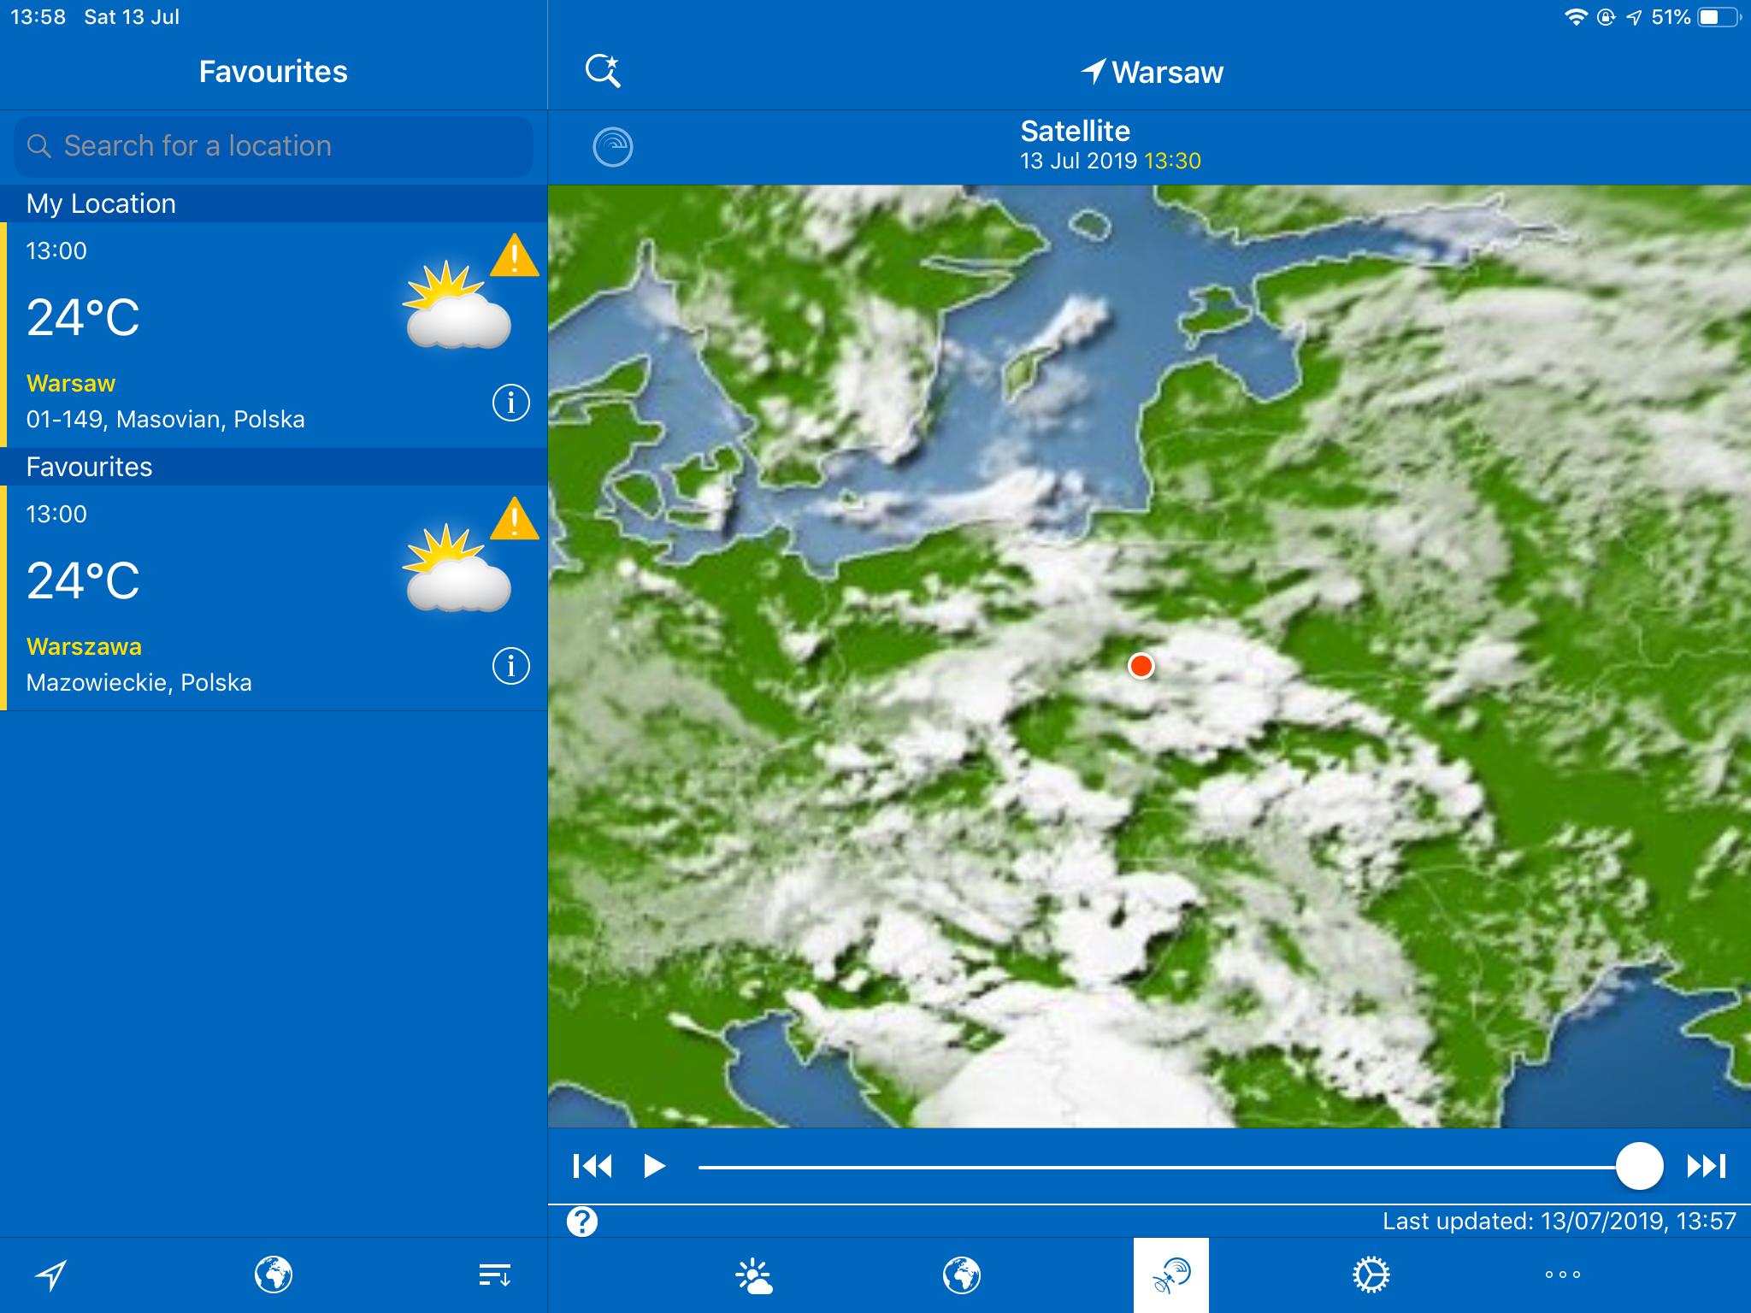Tap the radar layer icon beside Satellite
Image resolution: width=1751 pixels, height=1313 pixels.
pyautogui.click(x=613, y=147)
